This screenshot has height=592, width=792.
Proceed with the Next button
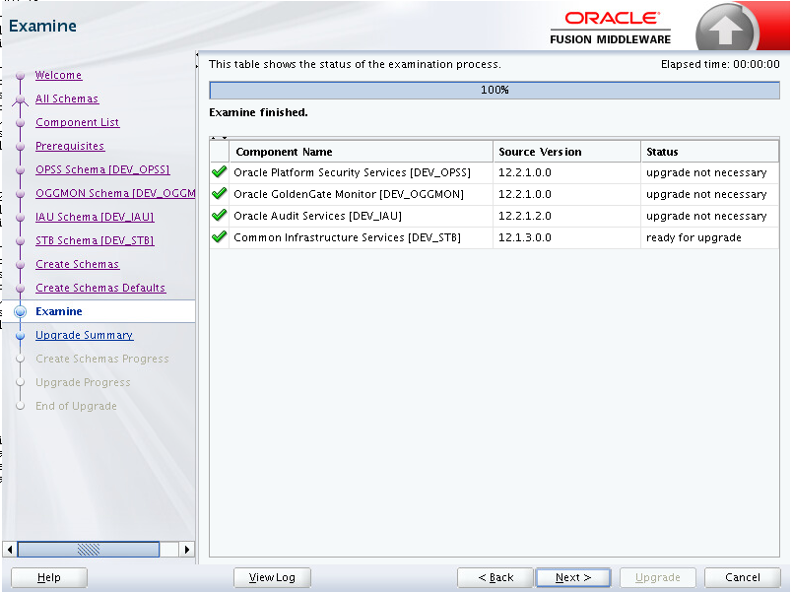coord(572,577)
